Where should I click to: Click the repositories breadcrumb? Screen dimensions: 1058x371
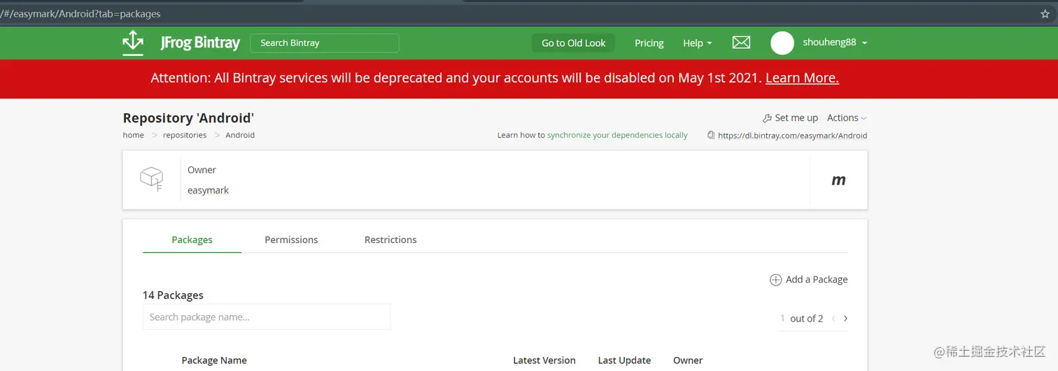[x=185, y=136]
